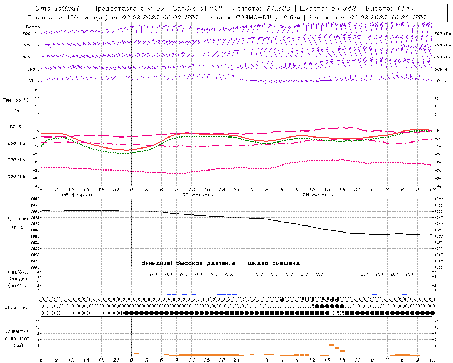The image size is (453, 363).
Task: Select the text Предоставлено ФГБУ "ЗапСиб УГМС"
Action: (157, 9)
